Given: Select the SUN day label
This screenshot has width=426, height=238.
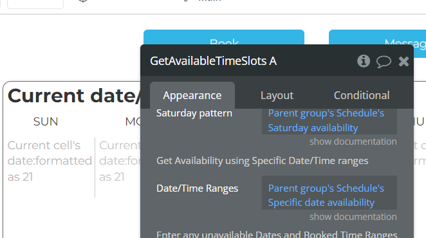Looking at the screenshot, I should (x=46, y=122).
